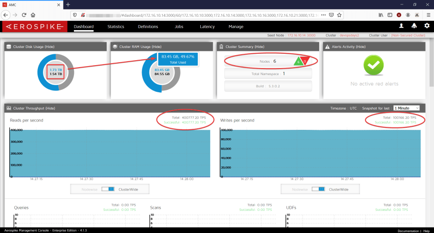Open the user profile icon in header

point(401,26)
